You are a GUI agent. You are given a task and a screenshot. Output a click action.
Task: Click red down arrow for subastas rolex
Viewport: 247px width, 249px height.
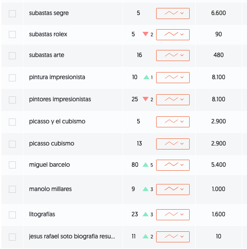[146, 34]
